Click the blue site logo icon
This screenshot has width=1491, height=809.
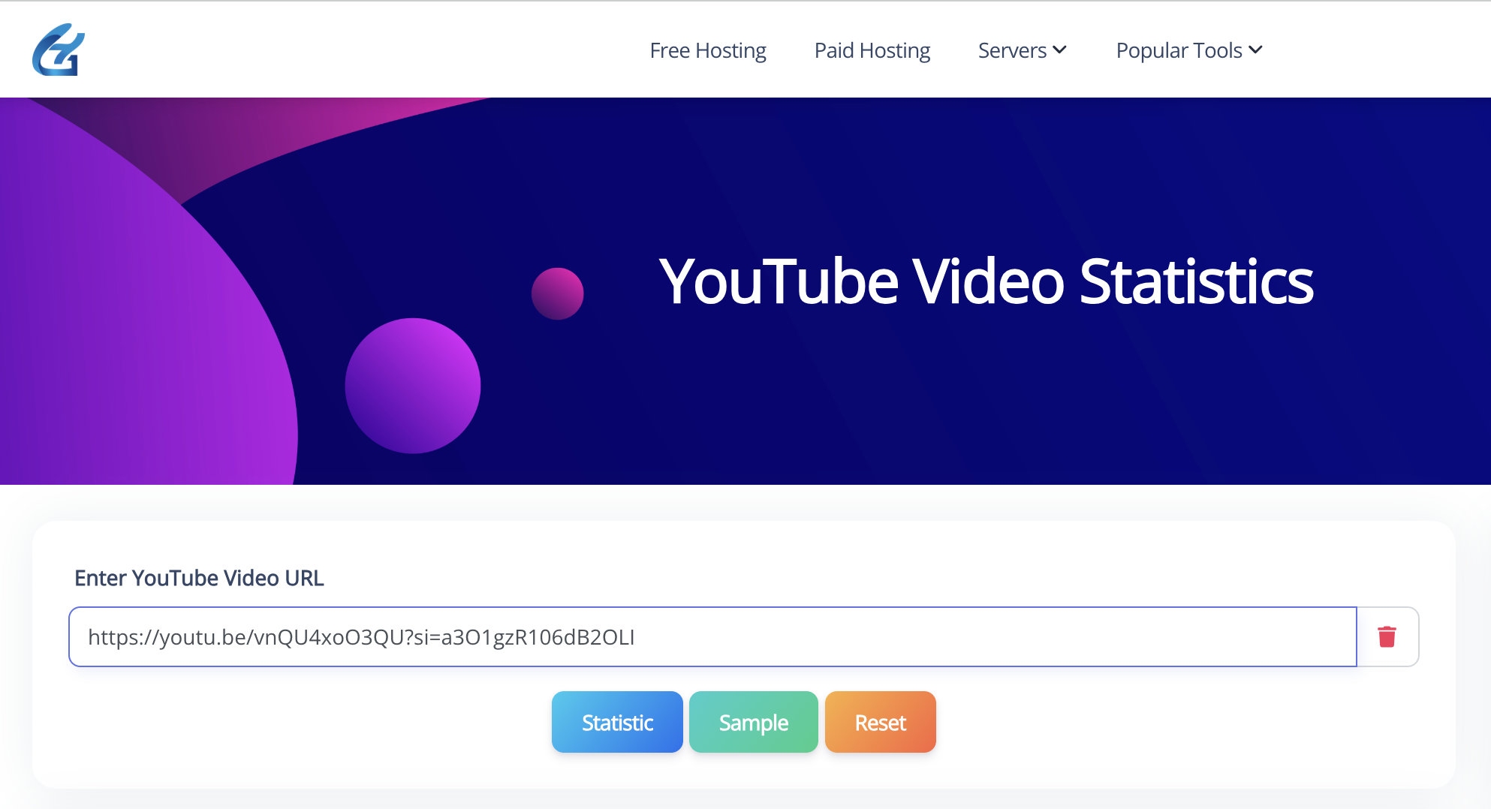click(59, 50)
